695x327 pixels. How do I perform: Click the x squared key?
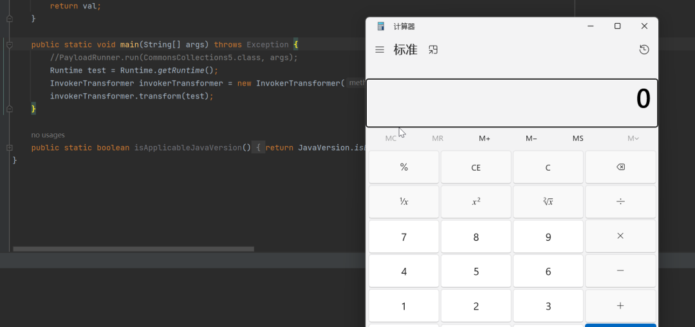pos(476,201)
